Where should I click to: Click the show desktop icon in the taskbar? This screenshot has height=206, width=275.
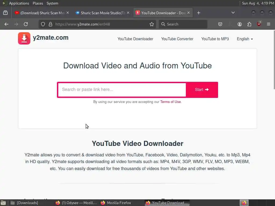pos(3,203)
